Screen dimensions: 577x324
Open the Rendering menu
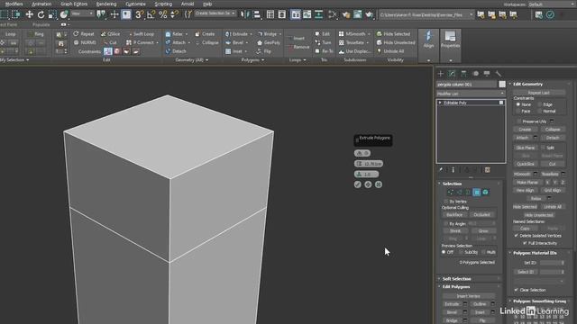106,4
